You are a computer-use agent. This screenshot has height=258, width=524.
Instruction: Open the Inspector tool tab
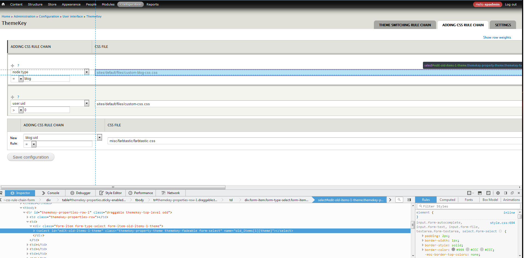point(20,193)
